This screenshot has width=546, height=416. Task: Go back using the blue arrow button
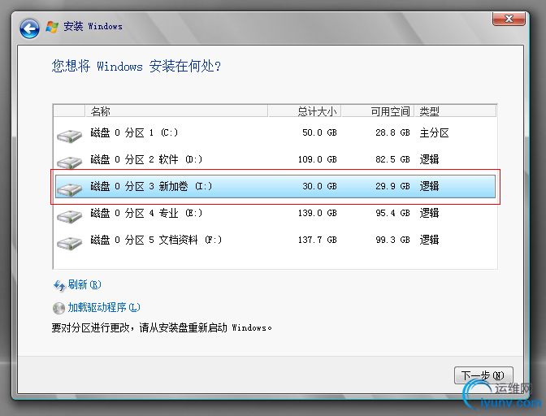[x=29, y=28]
